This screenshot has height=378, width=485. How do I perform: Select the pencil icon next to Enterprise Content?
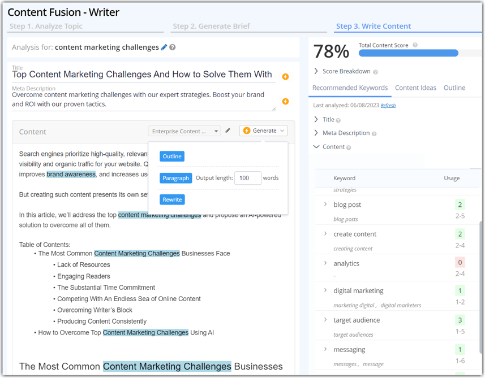228,129
